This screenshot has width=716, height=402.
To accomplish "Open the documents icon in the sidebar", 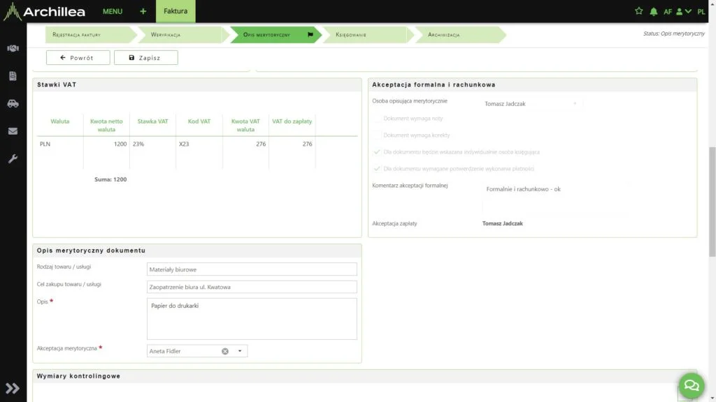I will [x=13, y=76].
